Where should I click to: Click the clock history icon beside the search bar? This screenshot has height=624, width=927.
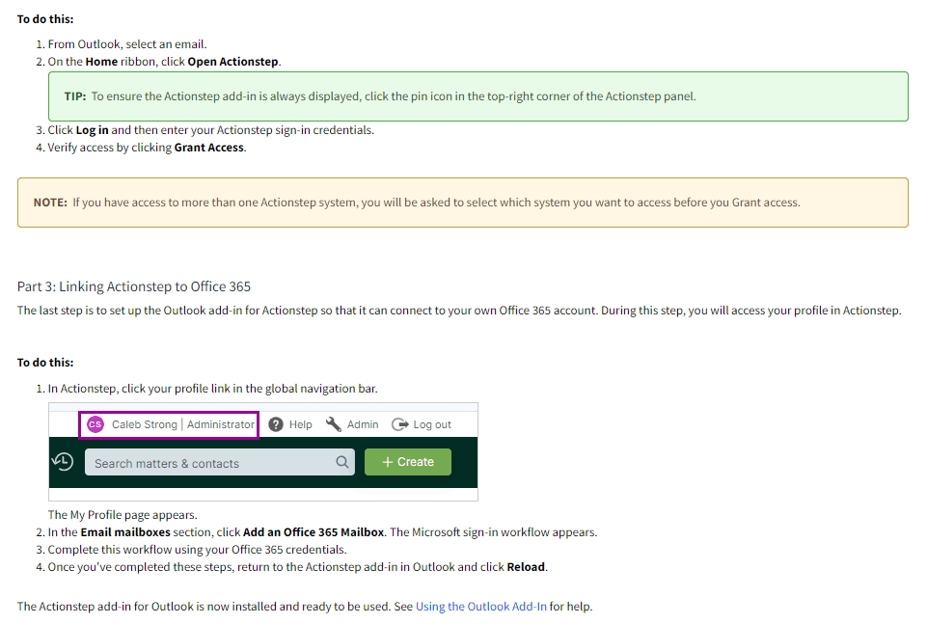pos(62,461)
